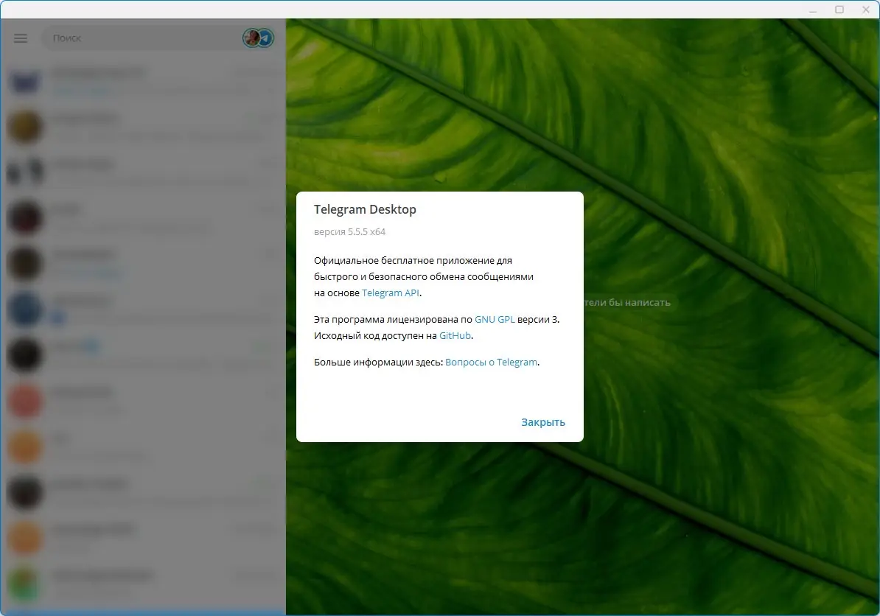
Task: Maximize the Telegram window
Action: 839,10
